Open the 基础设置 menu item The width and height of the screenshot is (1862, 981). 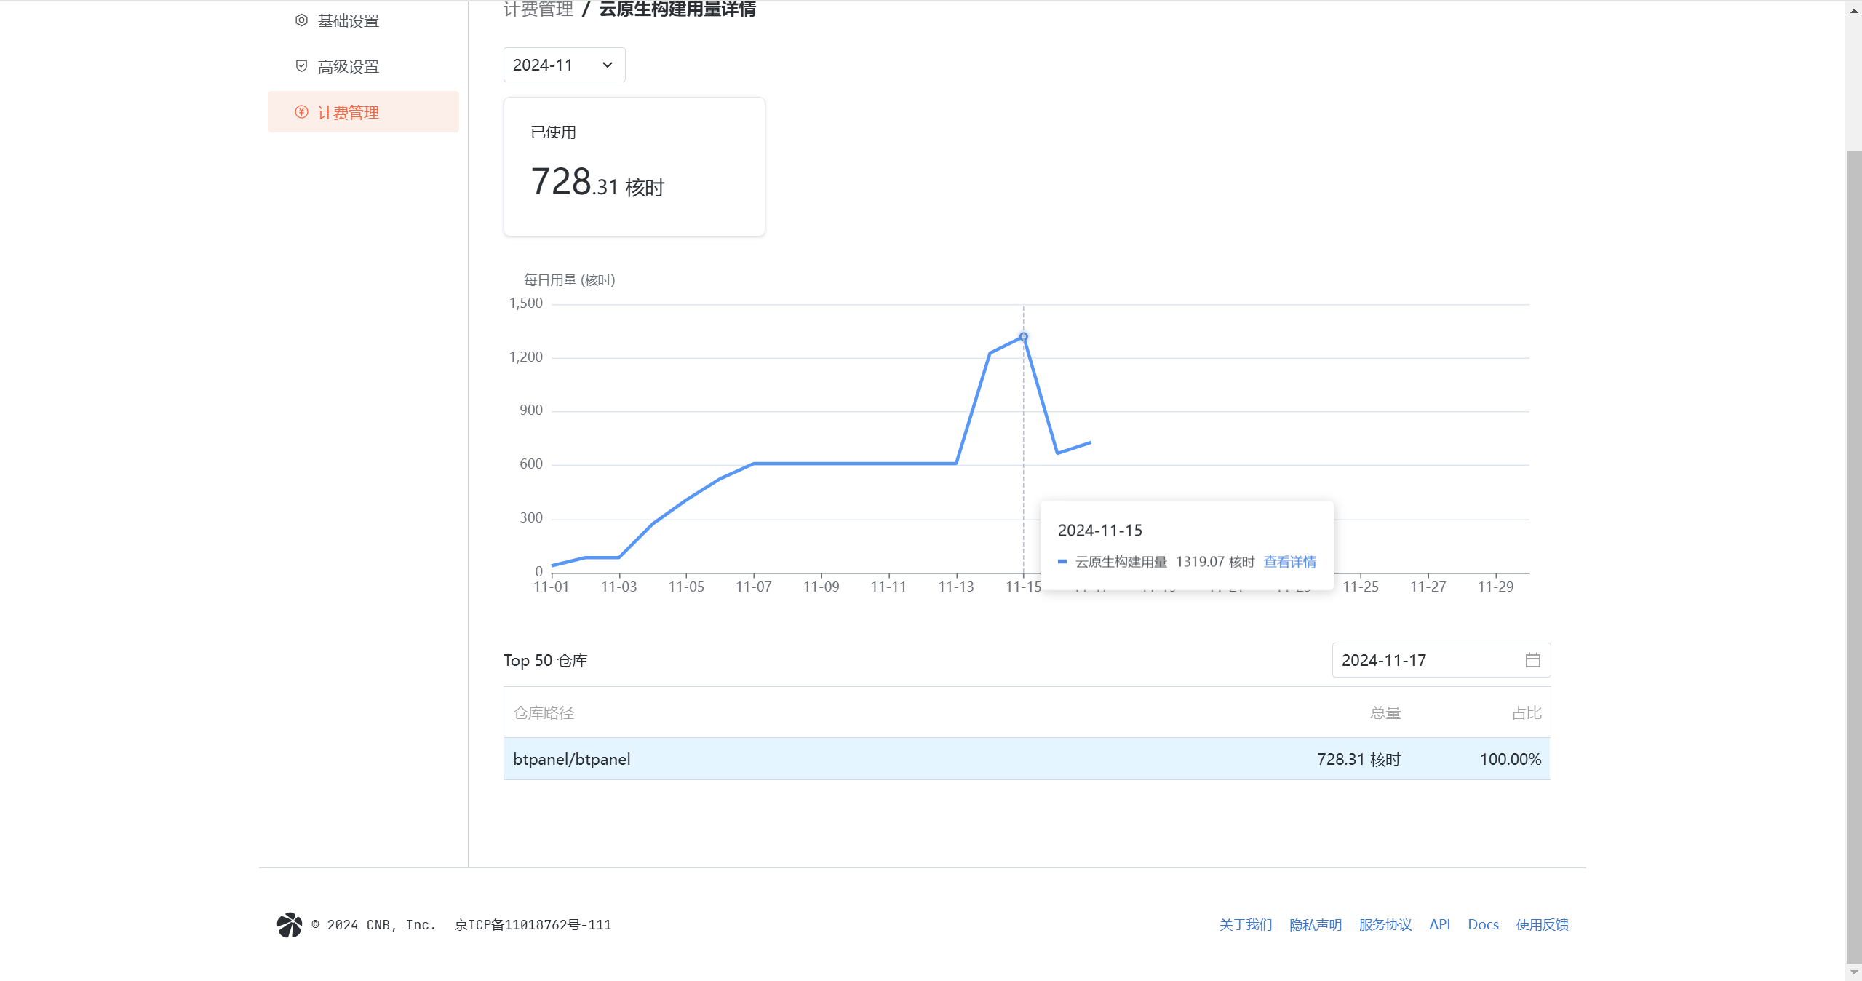click(x=349, y=20)
